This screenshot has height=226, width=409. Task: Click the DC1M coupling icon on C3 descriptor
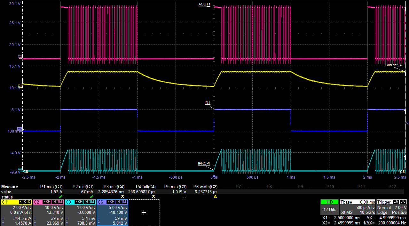click(90, 202)
